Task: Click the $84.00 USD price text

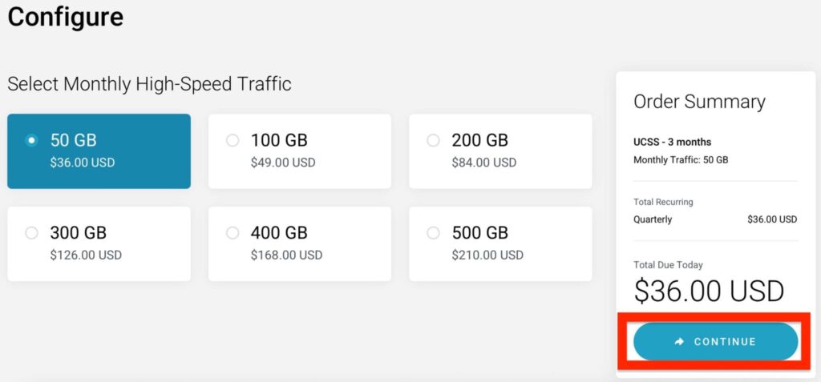Action: point(483,163)
